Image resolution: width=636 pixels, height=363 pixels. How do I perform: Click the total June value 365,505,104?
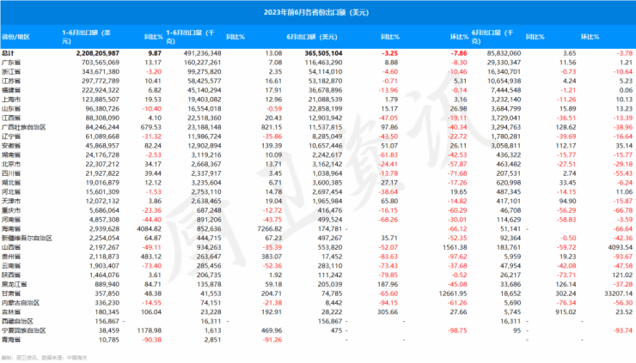click(323, 53)
